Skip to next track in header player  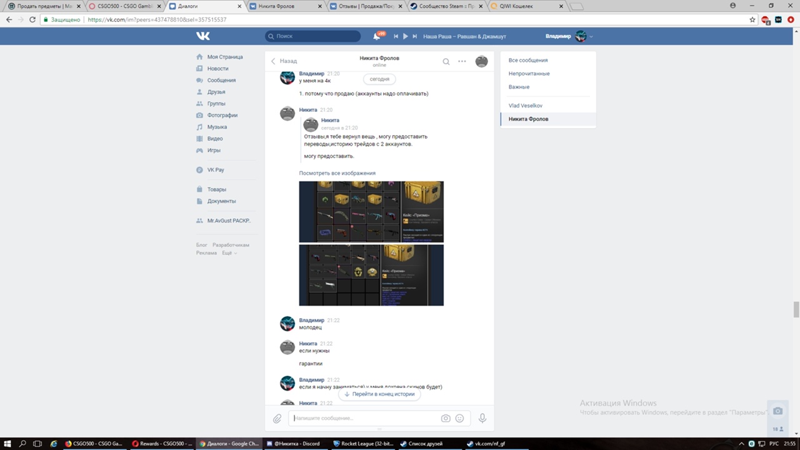point(414,36)
